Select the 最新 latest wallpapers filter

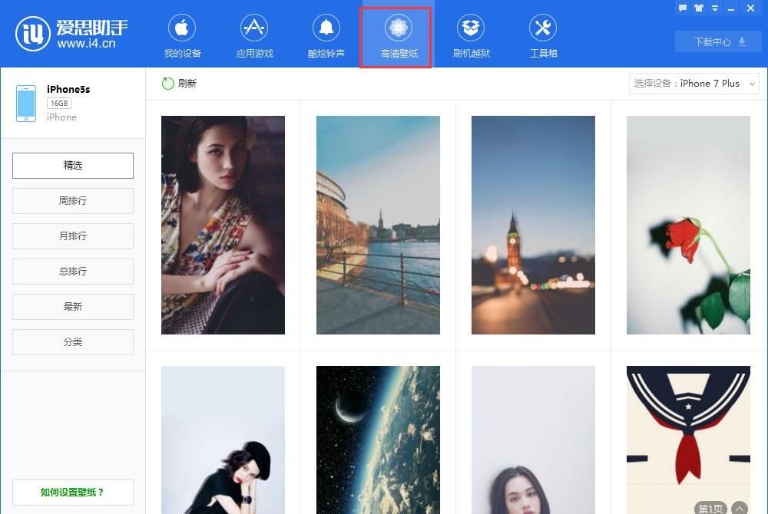point(72,306)
